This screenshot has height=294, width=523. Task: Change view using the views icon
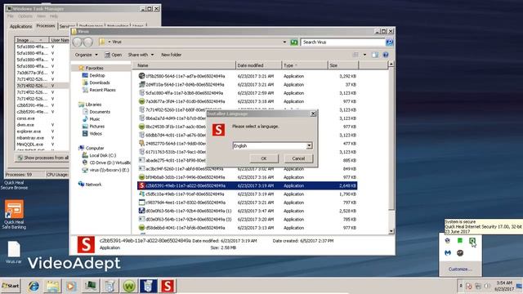point(356,55)
